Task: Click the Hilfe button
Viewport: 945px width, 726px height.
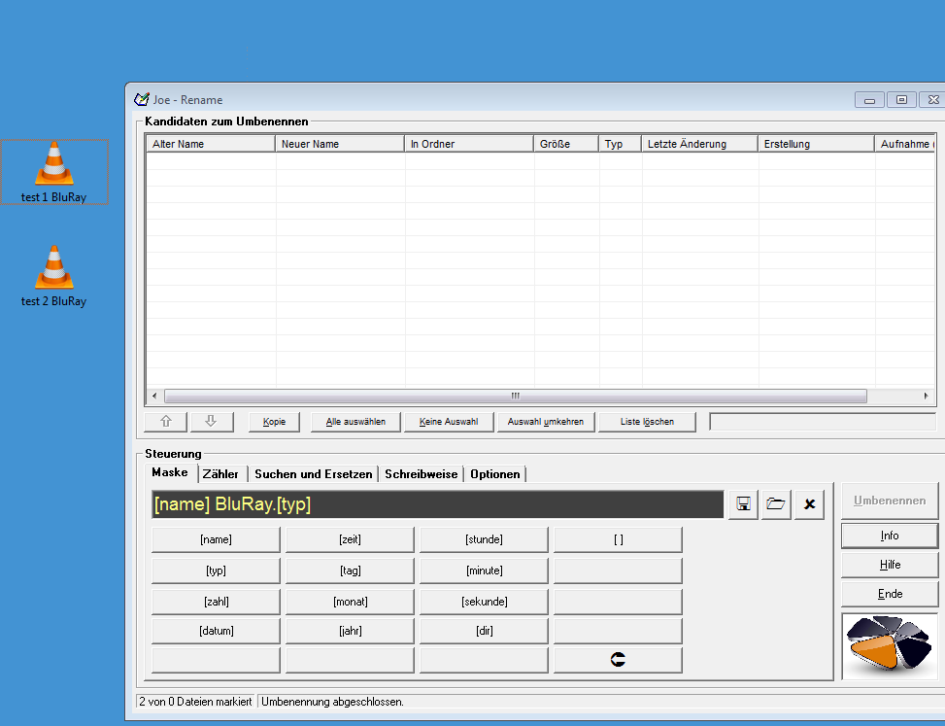Action: pyautogui.click(x=890, y=565)
